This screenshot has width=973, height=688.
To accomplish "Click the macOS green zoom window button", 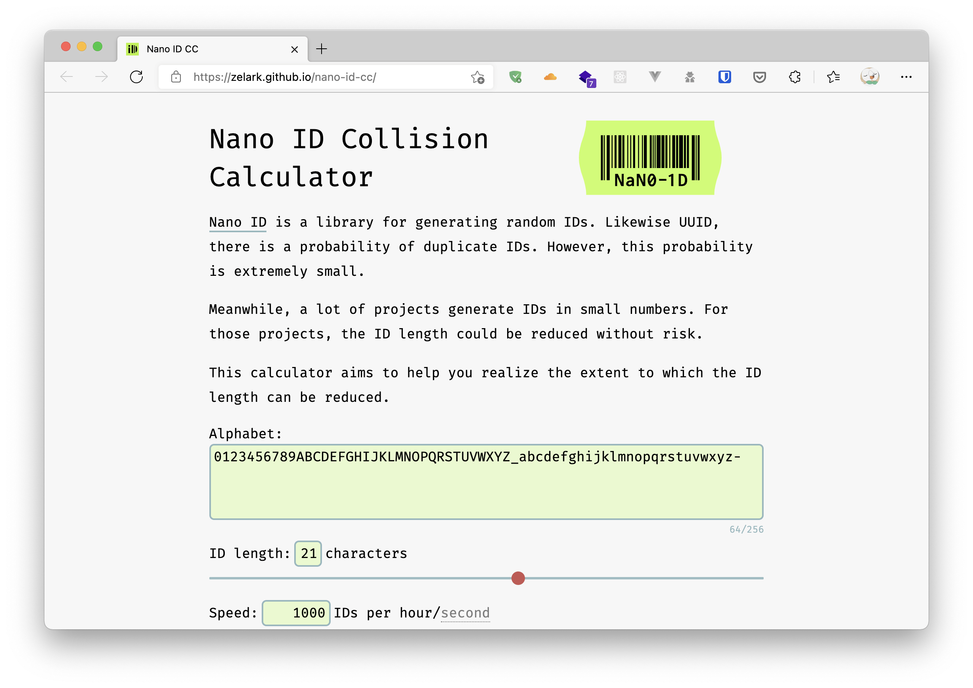I will [98, 46].
